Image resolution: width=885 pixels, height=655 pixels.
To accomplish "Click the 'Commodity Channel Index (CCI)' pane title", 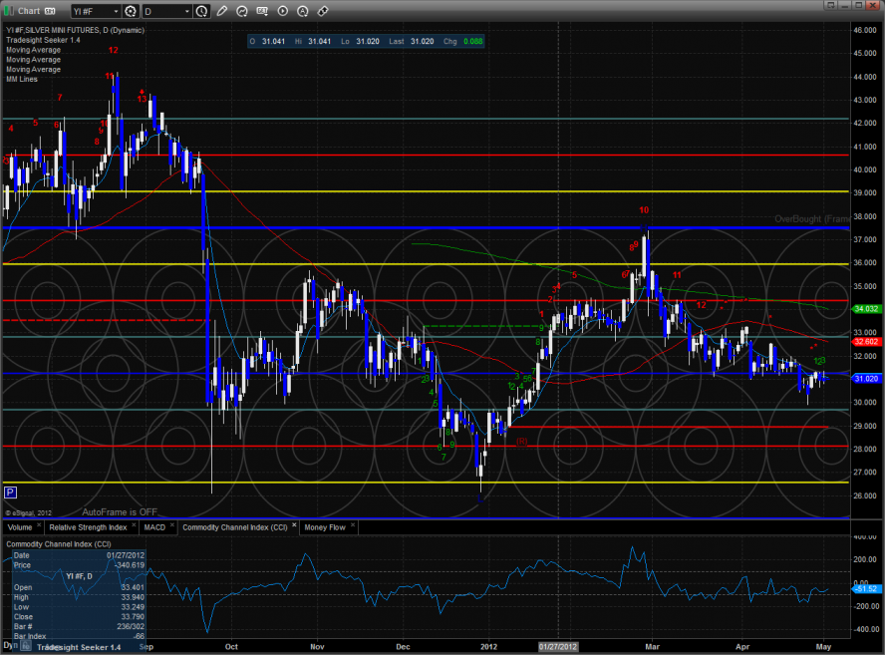I will point(59,544).
